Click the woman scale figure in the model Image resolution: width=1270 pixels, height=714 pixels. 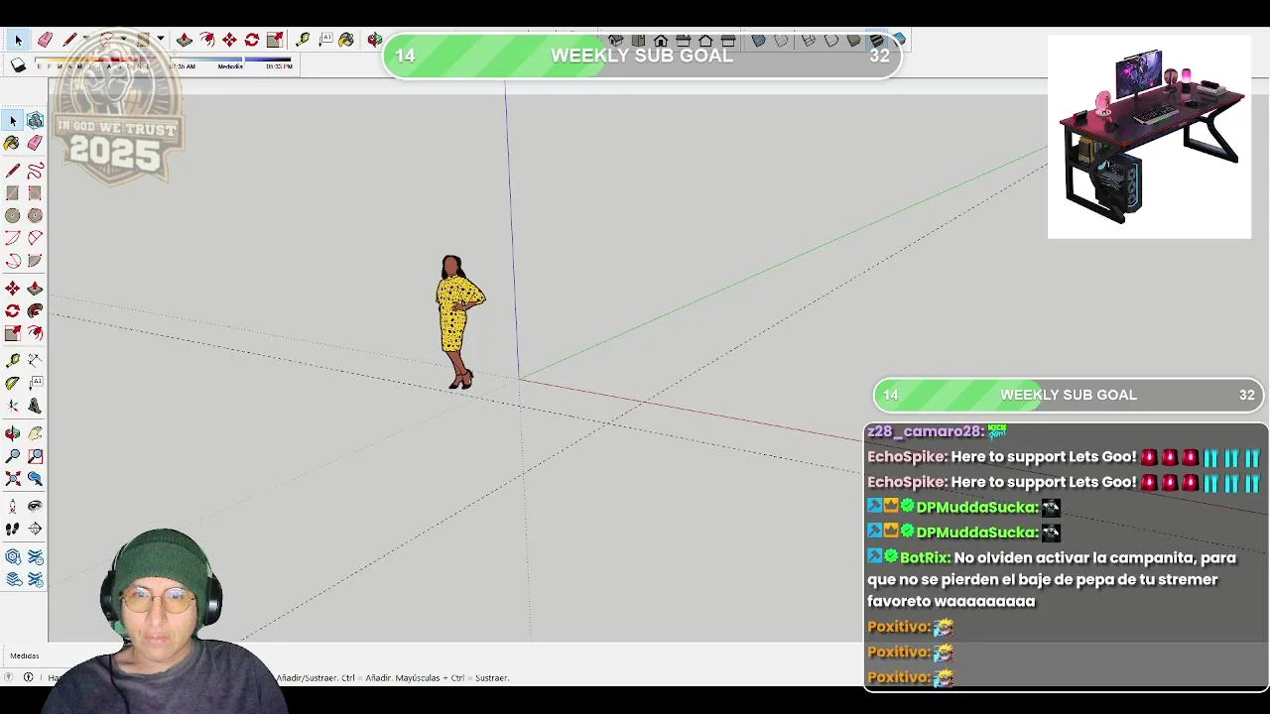[x=458, y=321]
